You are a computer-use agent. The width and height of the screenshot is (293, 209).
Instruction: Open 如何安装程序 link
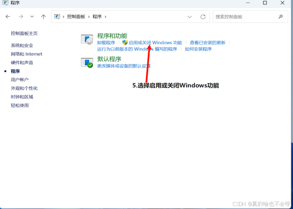pyautogui.click(x=198, y=49)
